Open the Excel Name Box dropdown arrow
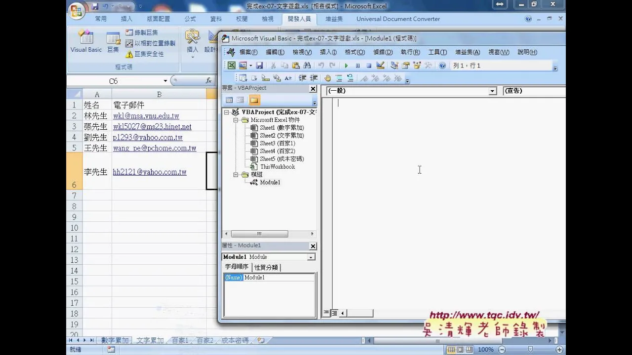The height and width of the screenshot is (355, 632). (x=165, y=81)
